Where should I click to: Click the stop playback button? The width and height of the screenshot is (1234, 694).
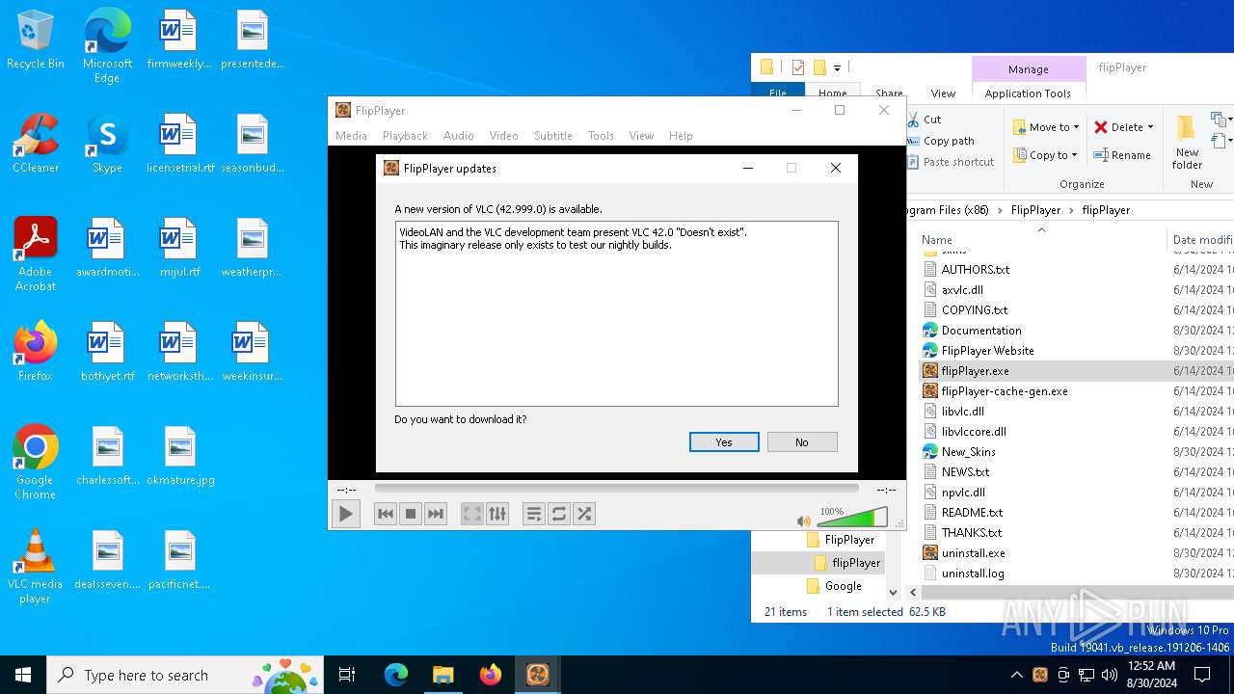[411, 514]
